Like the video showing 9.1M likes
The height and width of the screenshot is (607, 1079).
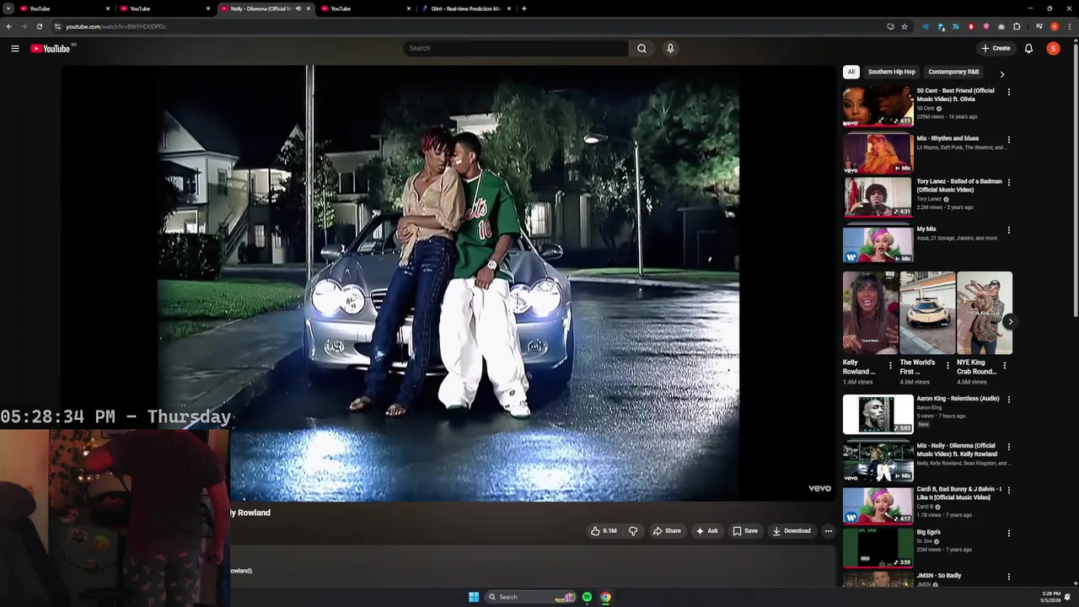coord(603,531)
